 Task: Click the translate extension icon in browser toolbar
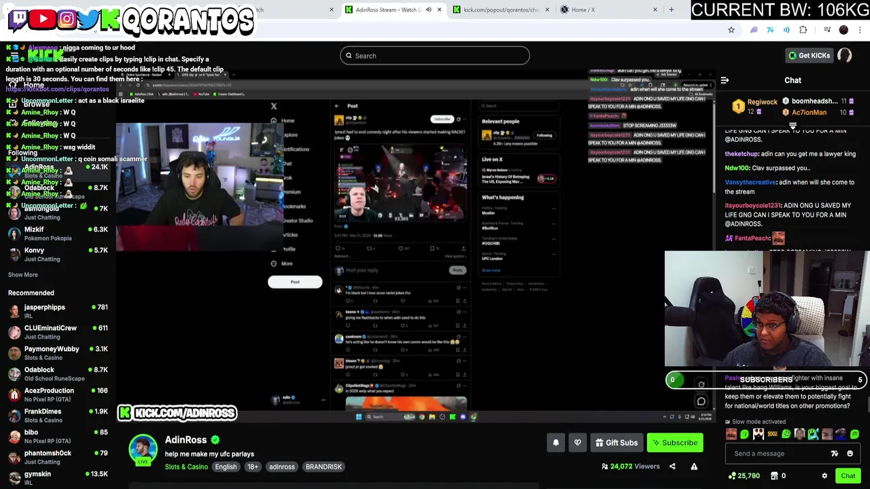tap(770, 30)
